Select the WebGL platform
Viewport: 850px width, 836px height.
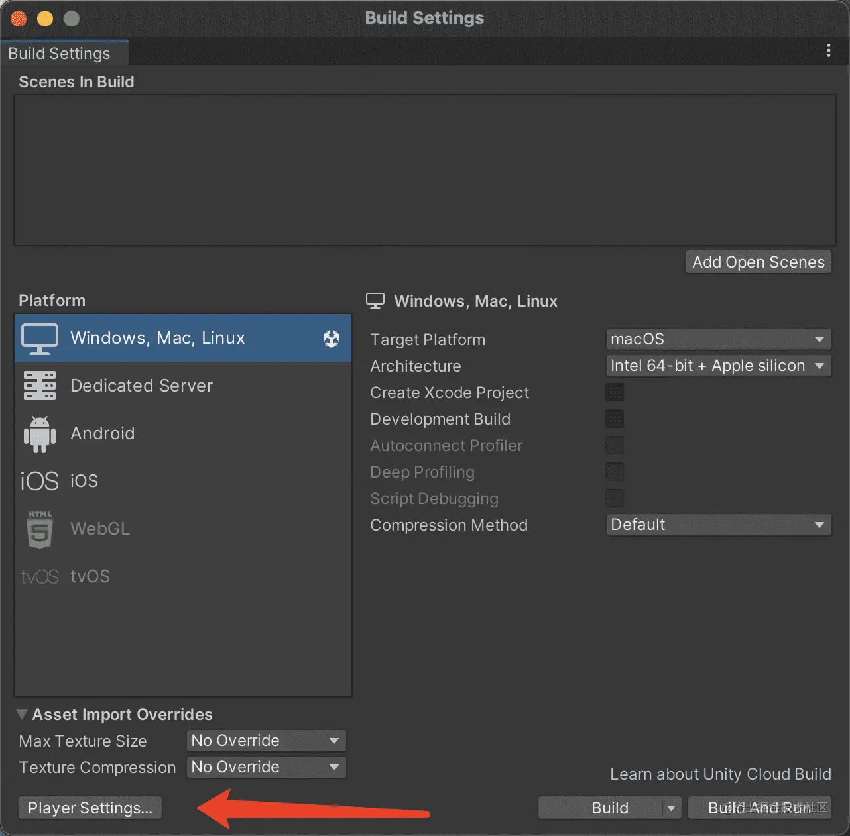(183, 529)
